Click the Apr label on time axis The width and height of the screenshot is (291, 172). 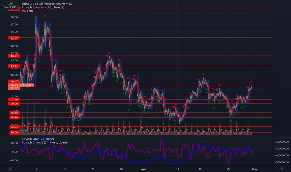[x=144, y=169]
